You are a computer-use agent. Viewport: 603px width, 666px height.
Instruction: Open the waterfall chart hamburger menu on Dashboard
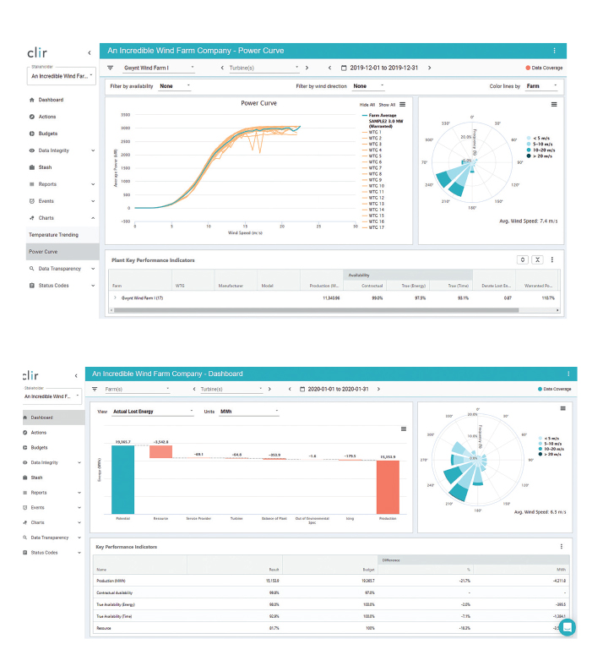tap(404, 429)
